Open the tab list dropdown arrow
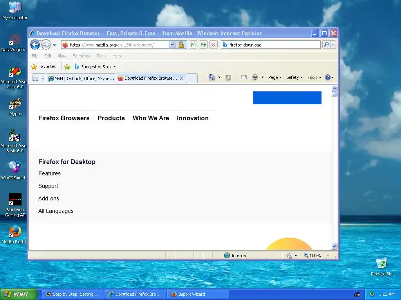The width and height of the screenshot is (401, 300). [x=43, y=78]
